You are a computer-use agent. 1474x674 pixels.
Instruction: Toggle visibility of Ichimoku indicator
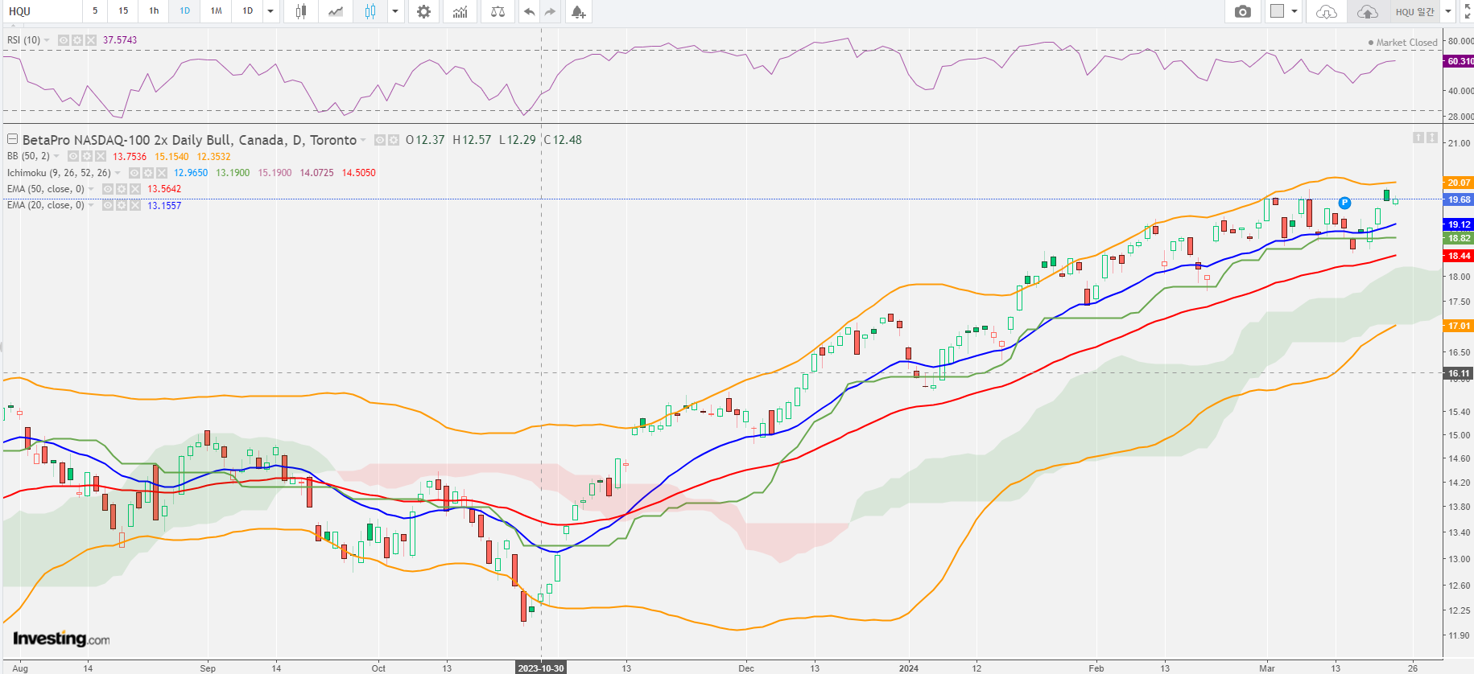134,173
